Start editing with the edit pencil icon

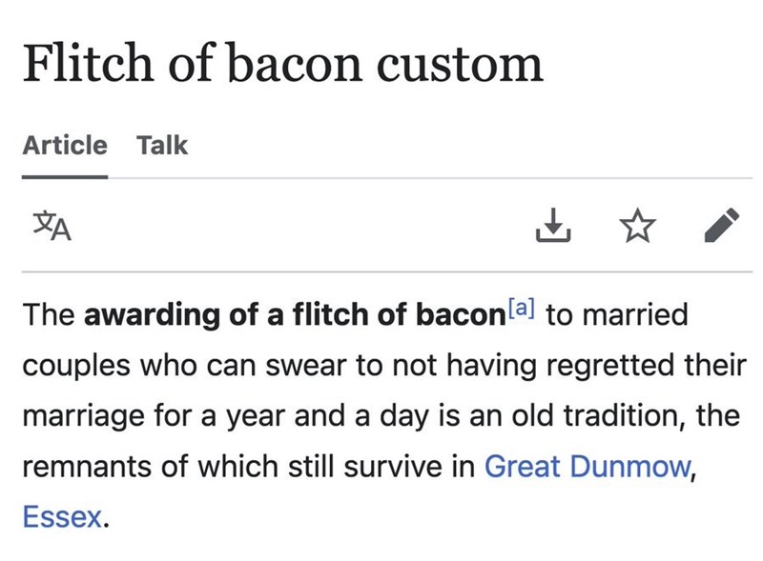[722, 226]
